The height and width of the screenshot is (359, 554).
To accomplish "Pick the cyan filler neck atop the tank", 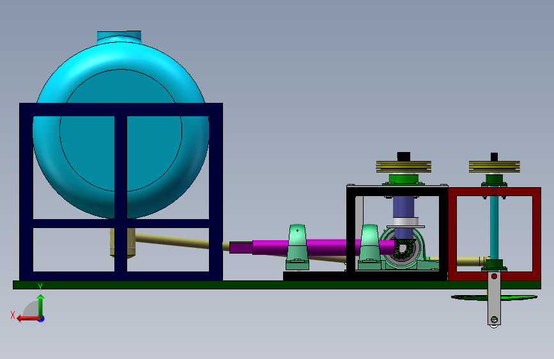I will pos(119,36).
